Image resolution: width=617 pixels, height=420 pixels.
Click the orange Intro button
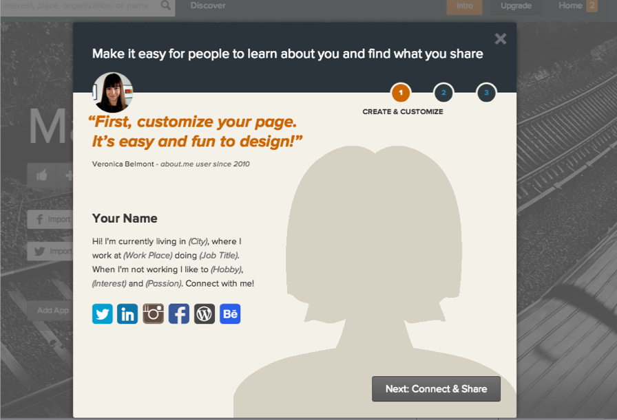pos(465,6)
